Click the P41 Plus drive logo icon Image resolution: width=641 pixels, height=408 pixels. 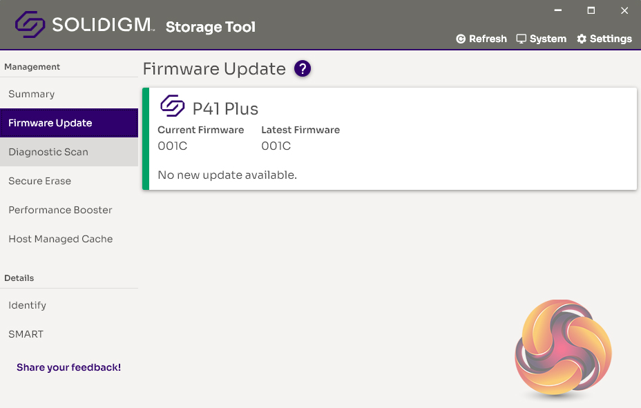pos(173,106)
